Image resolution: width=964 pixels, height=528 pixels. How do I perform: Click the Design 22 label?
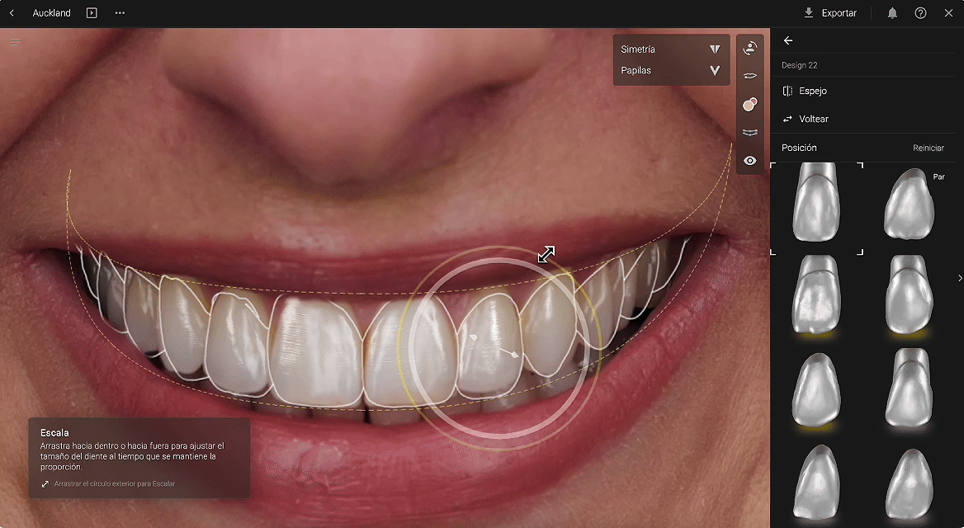click(799, 65)
